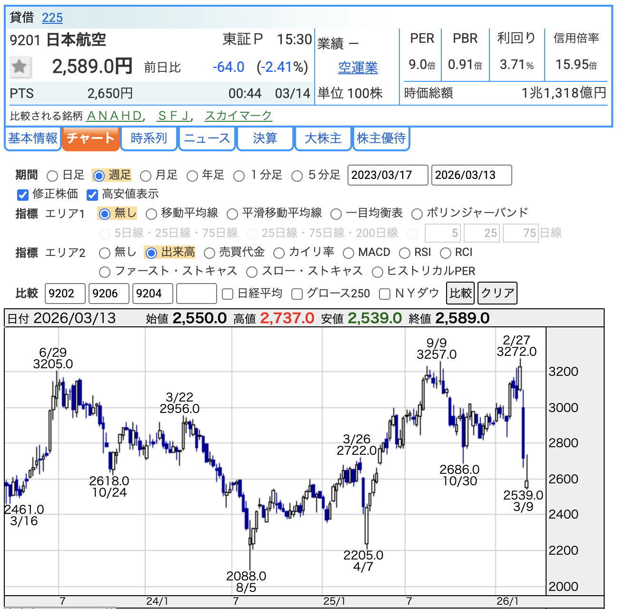Open the 決算 tab
The height and width of the screenshot is (609, 617).
[x=265, y=138]
